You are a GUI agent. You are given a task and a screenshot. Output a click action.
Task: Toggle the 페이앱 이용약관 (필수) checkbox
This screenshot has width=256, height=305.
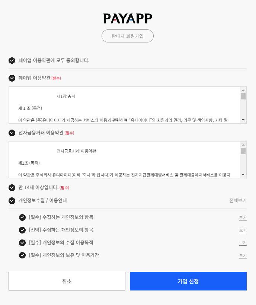pos(12,78)
